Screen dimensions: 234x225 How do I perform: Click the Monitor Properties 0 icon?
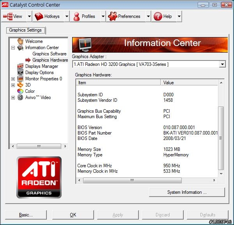20,79
